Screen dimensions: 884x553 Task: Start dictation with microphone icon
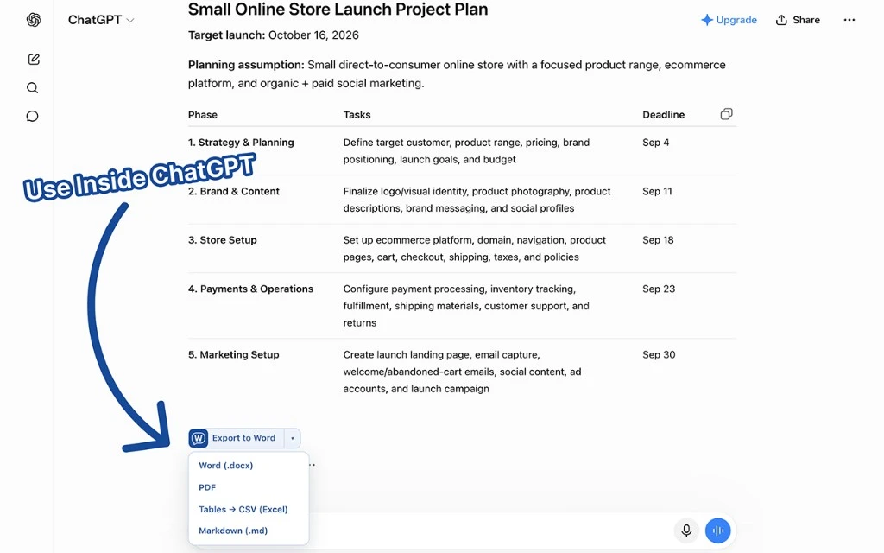pyautogui.click(x=686, y=531)
